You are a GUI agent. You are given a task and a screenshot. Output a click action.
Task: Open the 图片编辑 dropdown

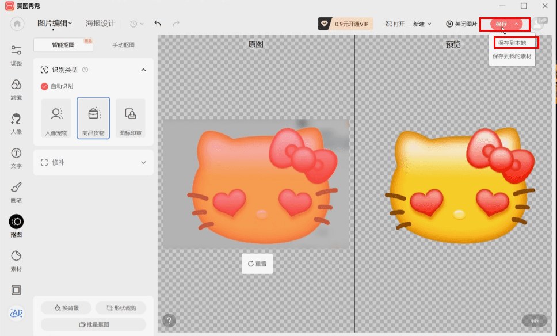click(55, 24)
